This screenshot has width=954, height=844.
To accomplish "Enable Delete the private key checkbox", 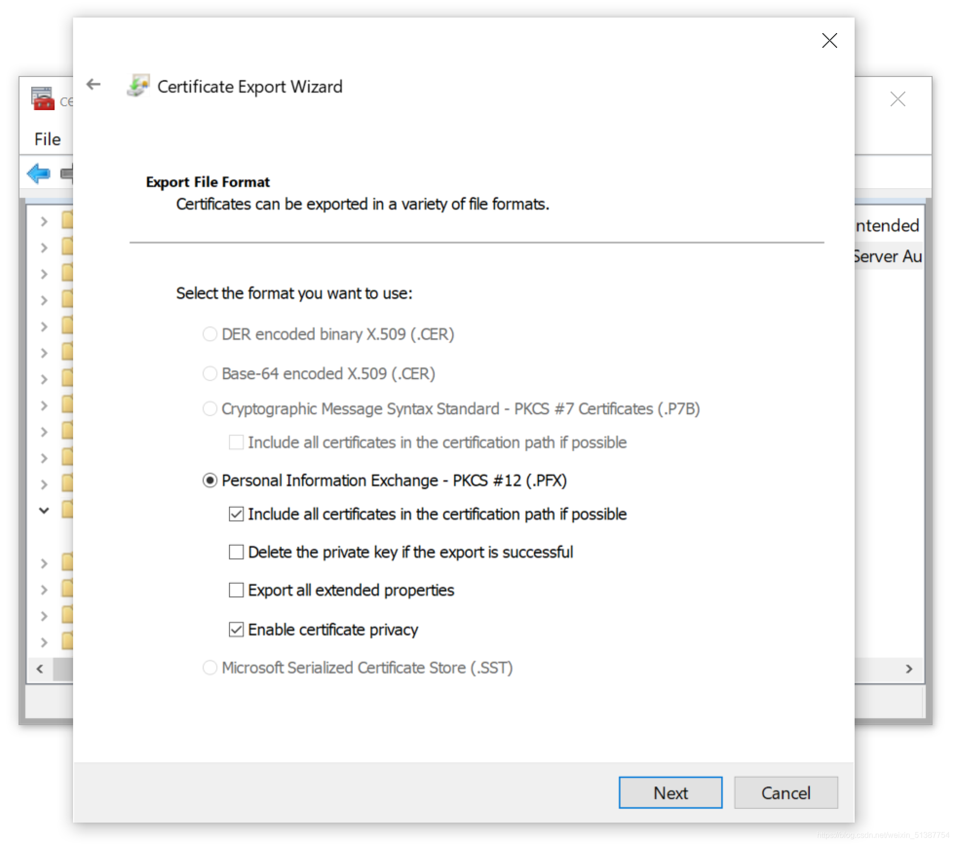I will point(236,552).
